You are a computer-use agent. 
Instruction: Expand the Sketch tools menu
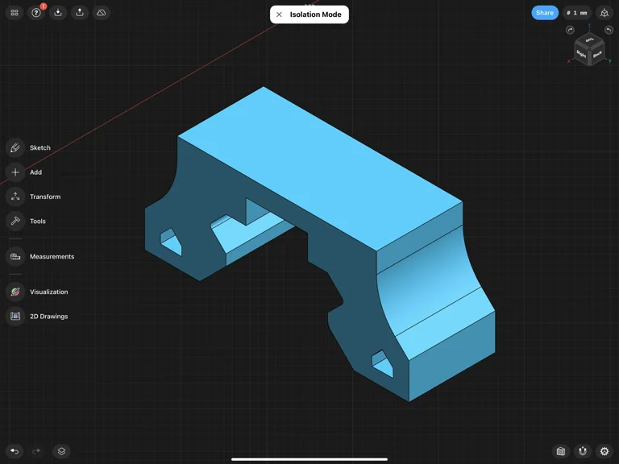pos(15,147)
